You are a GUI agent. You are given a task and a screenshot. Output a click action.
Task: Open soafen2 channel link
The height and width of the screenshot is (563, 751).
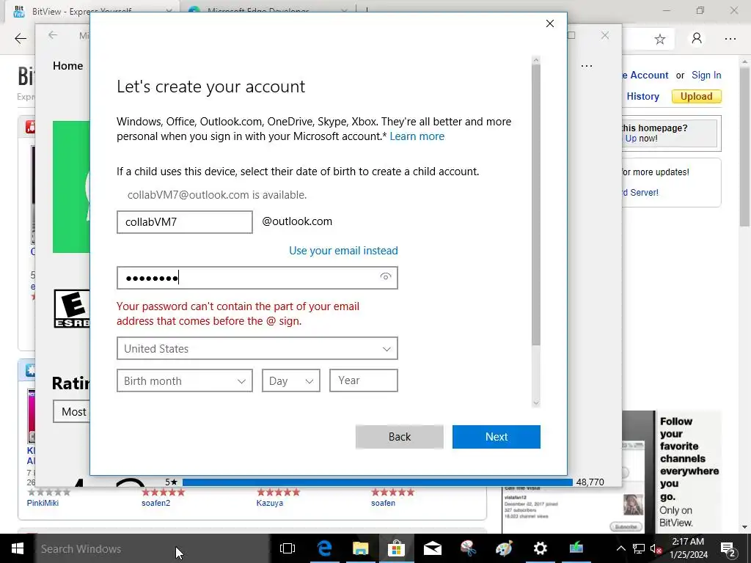click(155, 503)
